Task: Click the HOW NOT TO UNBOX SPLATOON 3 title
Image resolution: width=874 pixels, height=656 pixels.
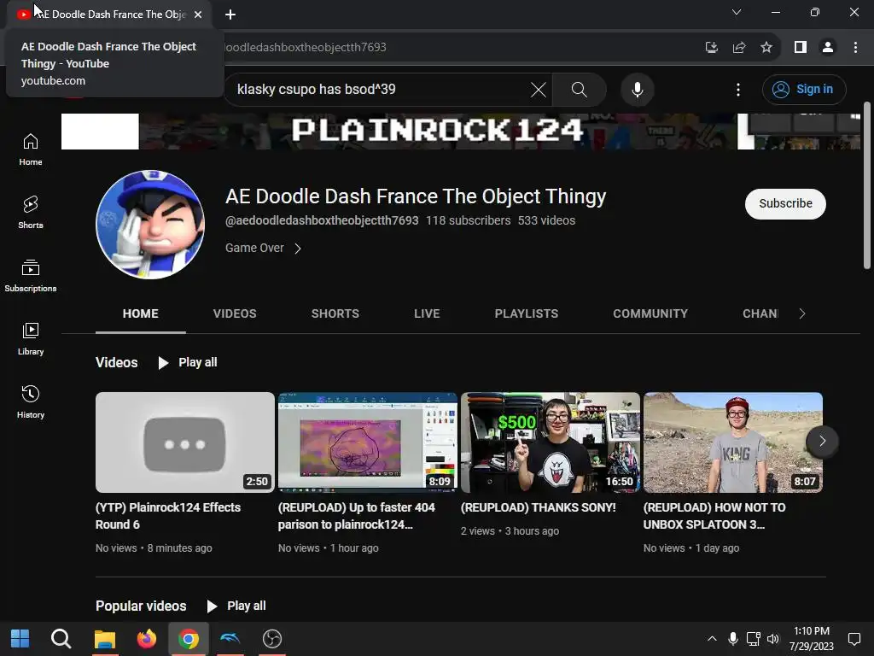Action: 714,516
